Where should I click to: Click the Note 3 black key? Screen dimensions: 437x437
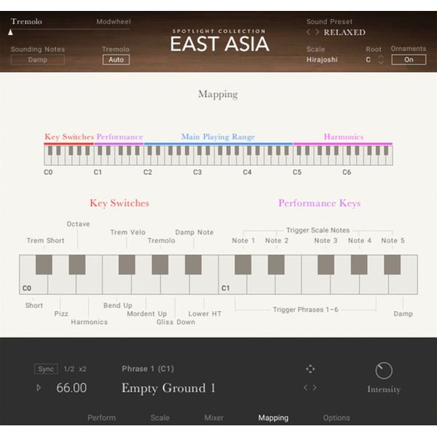tap(326, 264)
